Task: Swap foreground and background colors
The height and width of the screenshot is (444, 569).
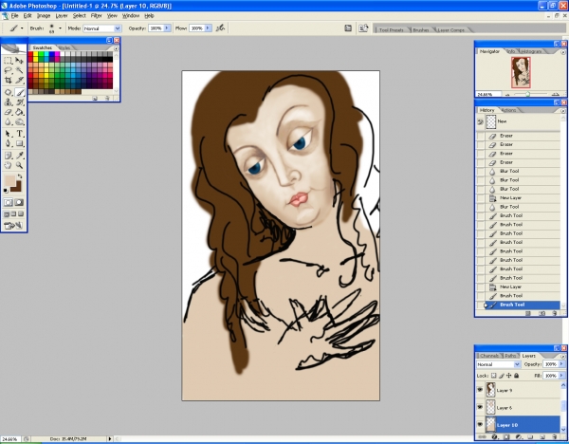Action: (x=20, y=176)
